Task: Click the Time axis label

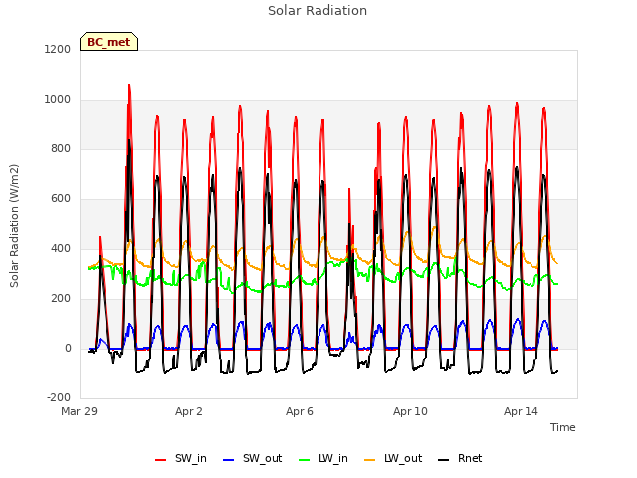Action: pyautogui.click(x=563, y=427)
